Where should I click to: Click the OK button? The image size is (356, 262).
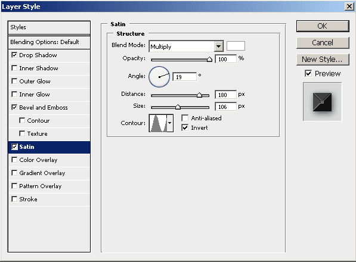coord(323,26)
